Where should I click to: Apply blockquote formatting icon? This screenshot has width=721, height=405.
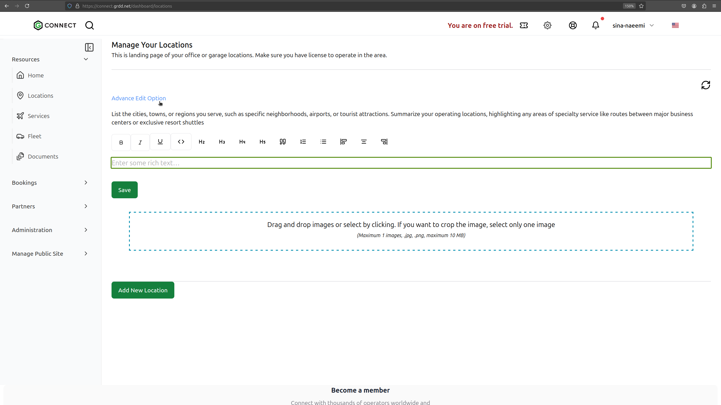pyautogui.click(x=283, y=142)
